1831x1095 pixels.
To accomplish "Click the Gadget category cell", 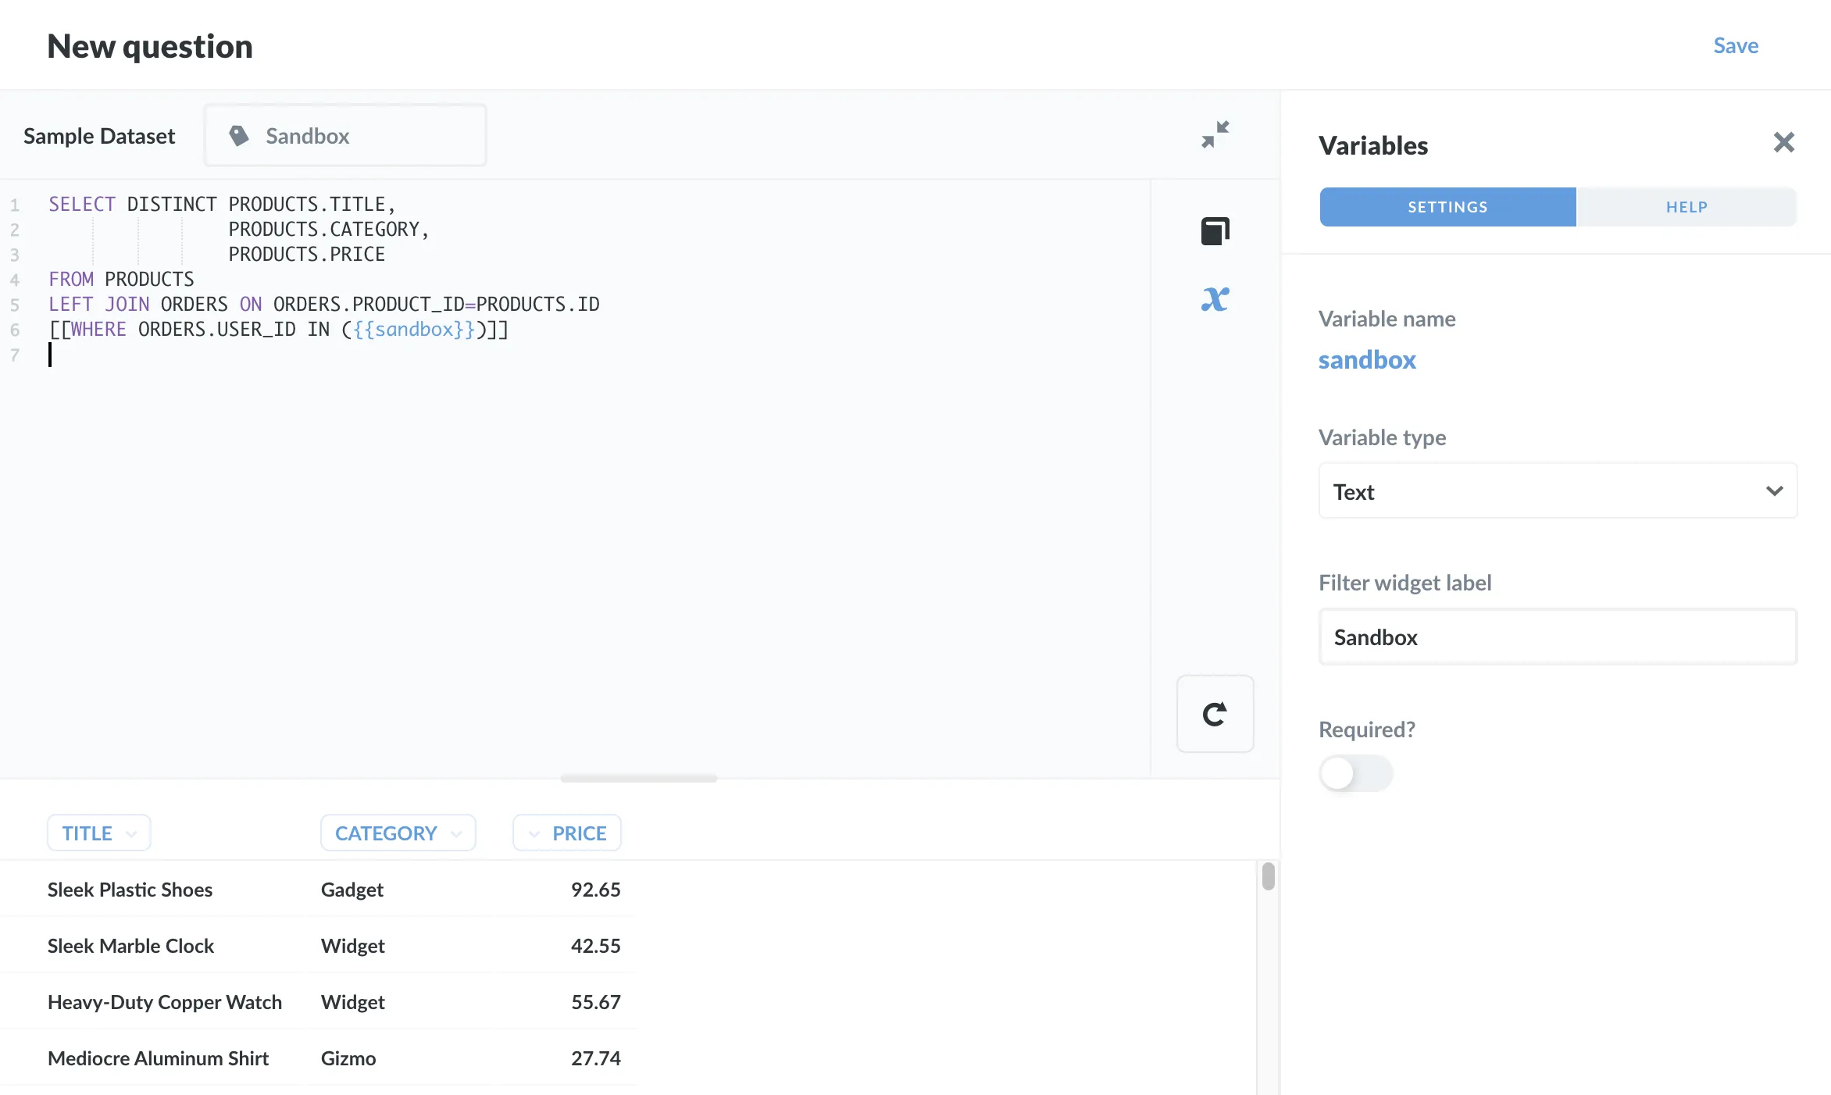I will 352,890.
